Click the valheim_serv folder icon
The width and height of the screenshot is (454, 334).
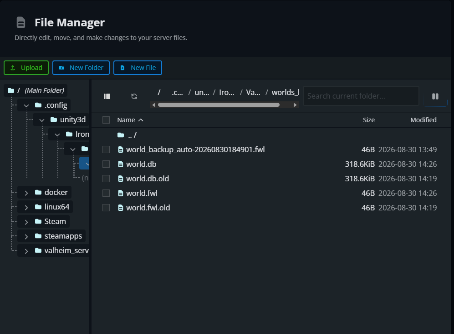click(x=38, y=250)
